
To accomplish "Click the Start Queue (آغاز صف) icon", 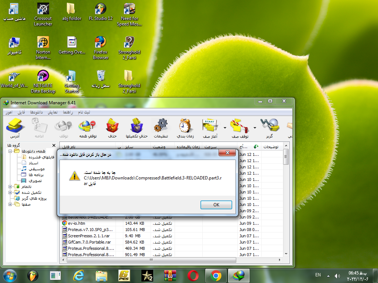I will point(209,128).
